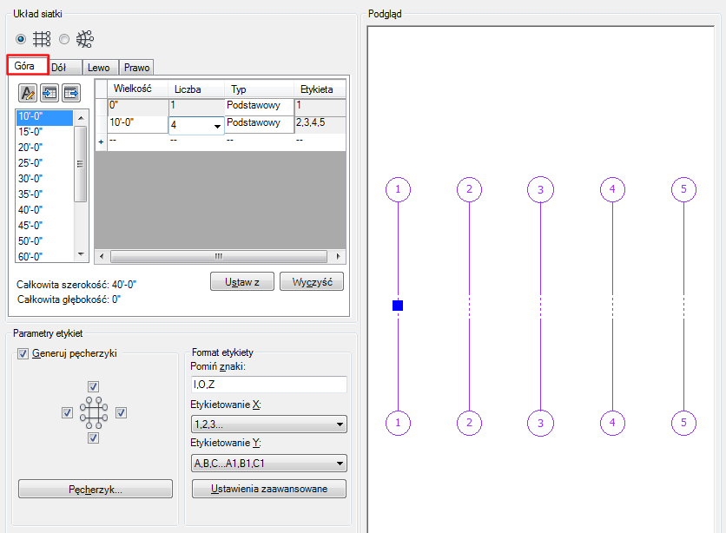This screenshot has width=726, height=533.
Task: Click the export list icon
Action: (x=71, y=93)
